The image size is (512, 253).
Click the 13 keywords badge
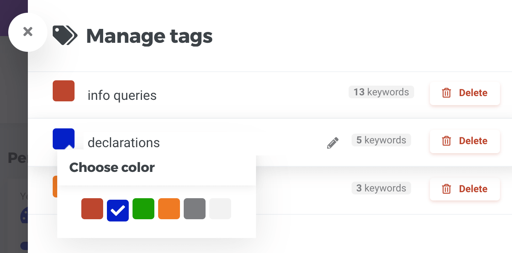tap(381, 92)
